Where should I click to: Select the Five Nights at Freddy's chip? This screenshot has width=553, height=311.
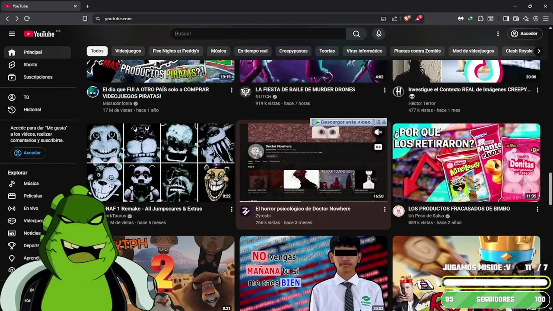pyautogui.click(x=176, y=51)
